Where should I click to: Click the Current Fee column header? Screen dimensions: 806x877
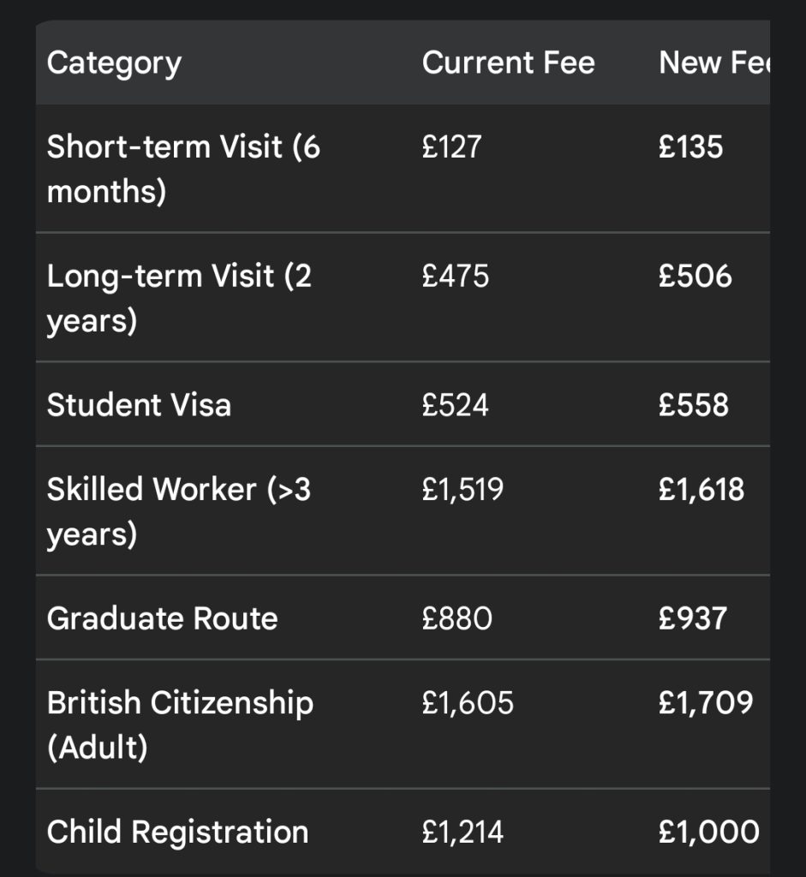pos(509,62)
